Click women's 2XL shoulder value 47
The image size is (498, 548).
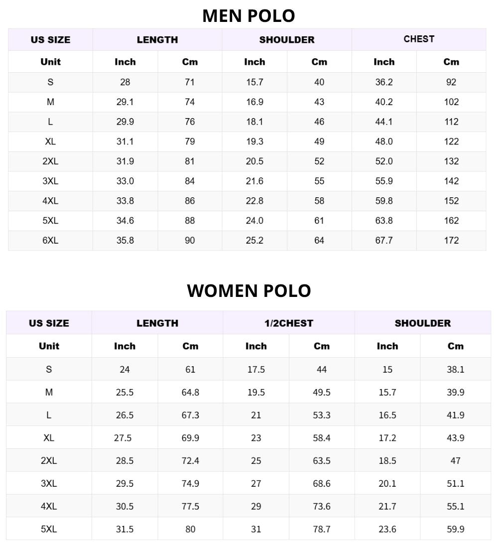point(455,461)
